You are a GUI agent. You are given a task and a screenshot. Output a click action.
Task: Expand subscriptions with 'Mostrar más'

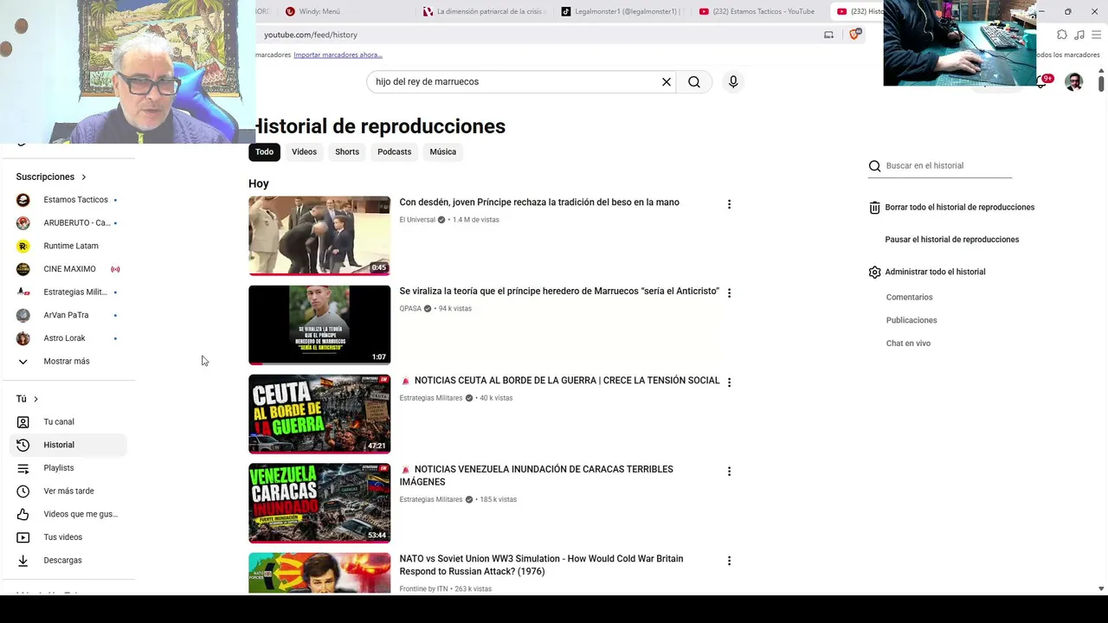[x=67, y=361]
